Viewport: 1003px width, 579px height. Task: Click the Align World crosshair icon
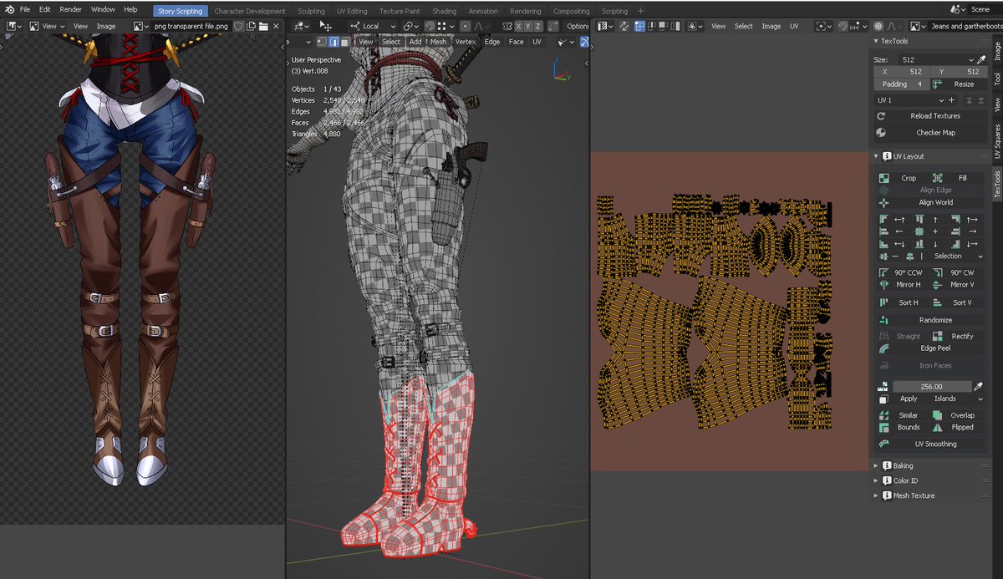[x=884, y=202]
